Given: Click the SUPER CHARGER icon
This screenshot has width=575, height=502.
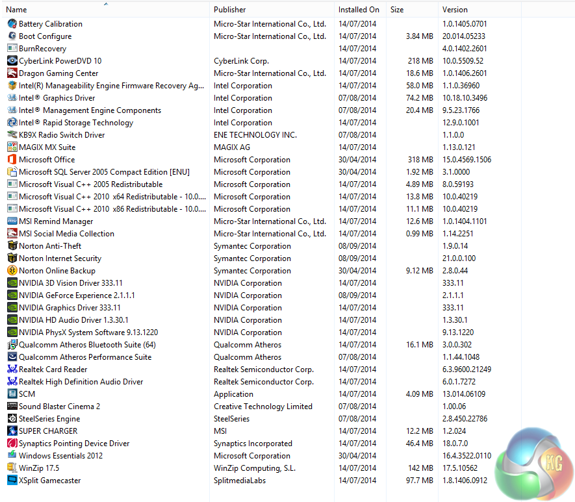Looking at the screenshot, I should click(12, 431).
